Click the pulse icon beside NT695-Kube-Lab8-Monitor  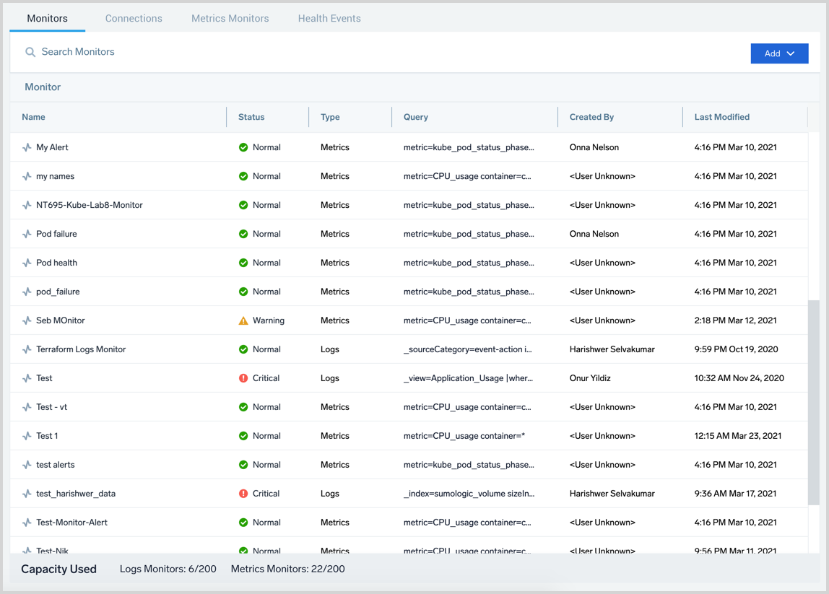[x=27, y=205]
